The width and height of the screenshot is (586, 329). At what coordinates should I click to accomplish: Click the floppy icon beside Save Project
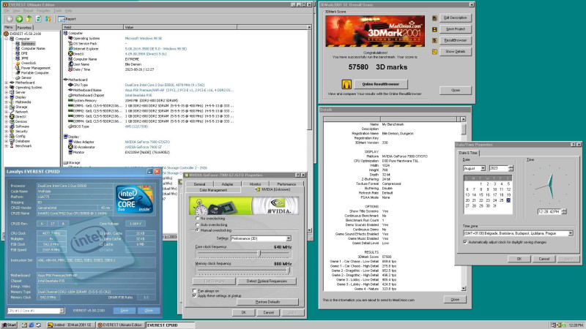click(434, 29)
